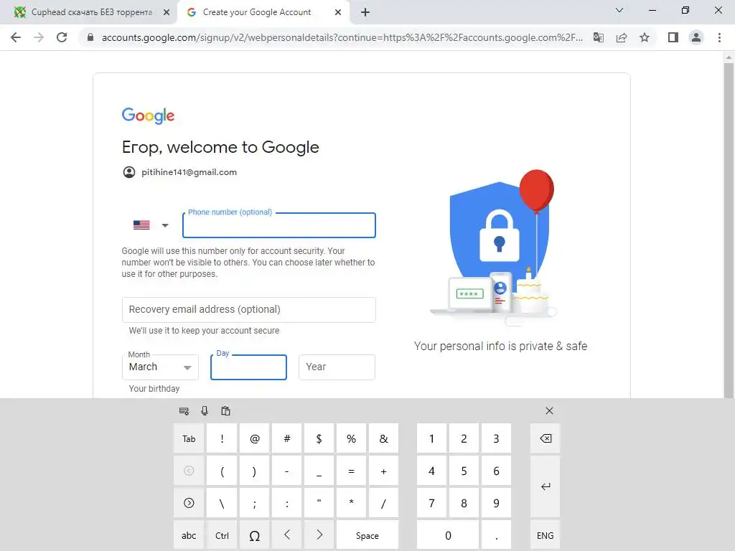Image resolution: width=735 pixels, height=551 pixels.
Task: Open the keyboard clipboard icon
Action: tap(225, 411)
